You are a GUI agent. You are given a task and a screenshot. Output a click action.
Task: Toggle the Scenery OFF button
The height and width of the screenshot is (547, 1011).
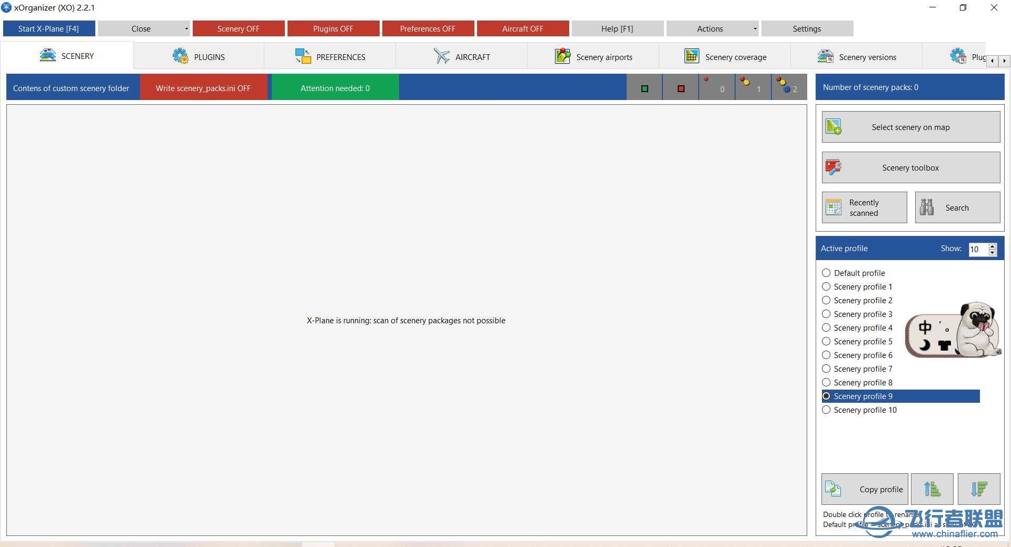tap(239, 29)
